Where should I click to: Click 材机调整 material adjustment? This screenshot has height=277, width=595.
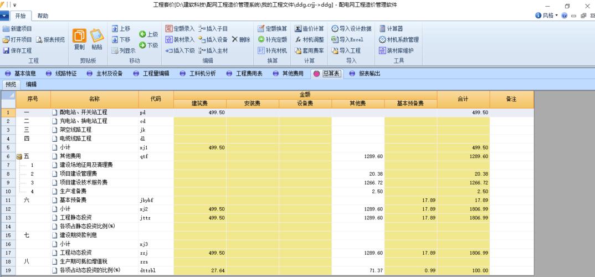pos(309,39)
